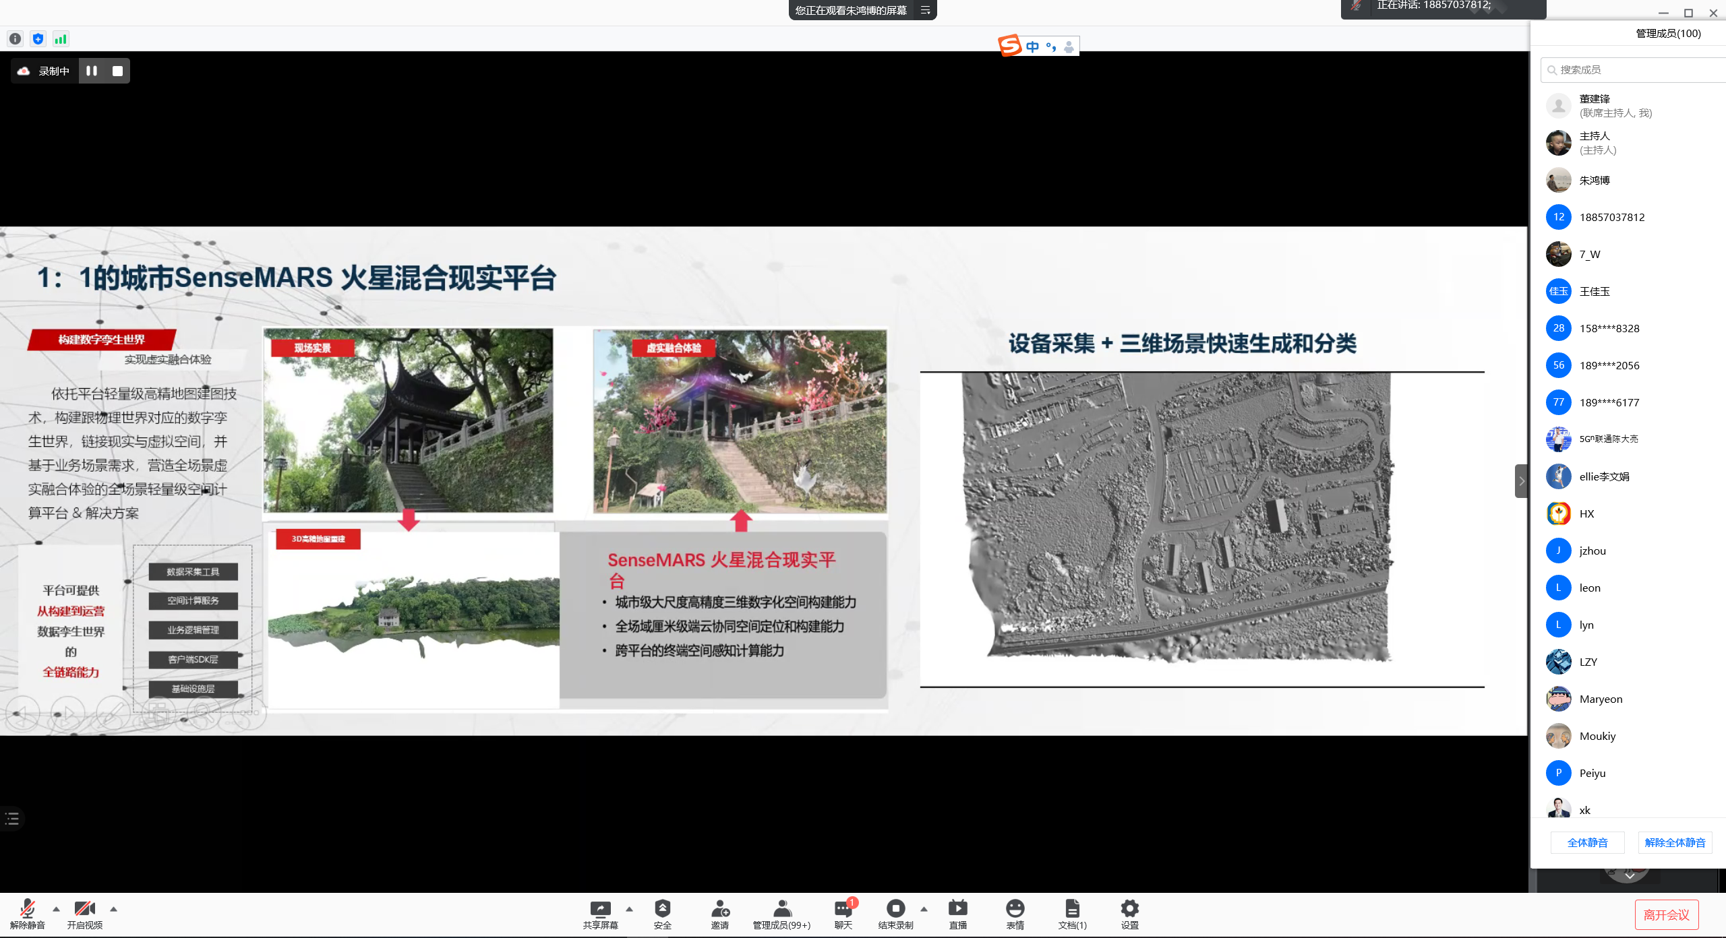Select member 王佳玉 in the list
The width and height of the screenshot is (1726, 938).
[x=1628, y=291]
